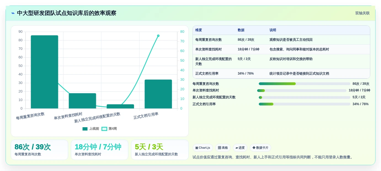The height and width of the screenshot is (171, 381).
Task: Click table cell 观察知识是否被员工主动找回
Action: coord(291,40)
